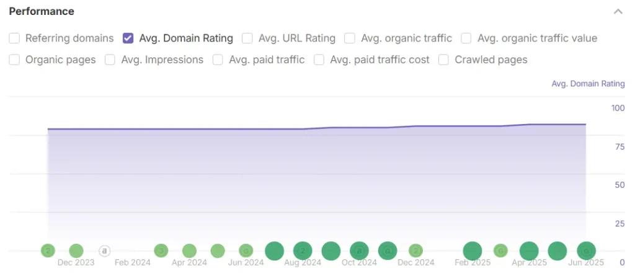635x276 pixels.
Task: Enable the Avg. URL Rating checkbox
Action: pyautogui.click(x=247, y=38)
